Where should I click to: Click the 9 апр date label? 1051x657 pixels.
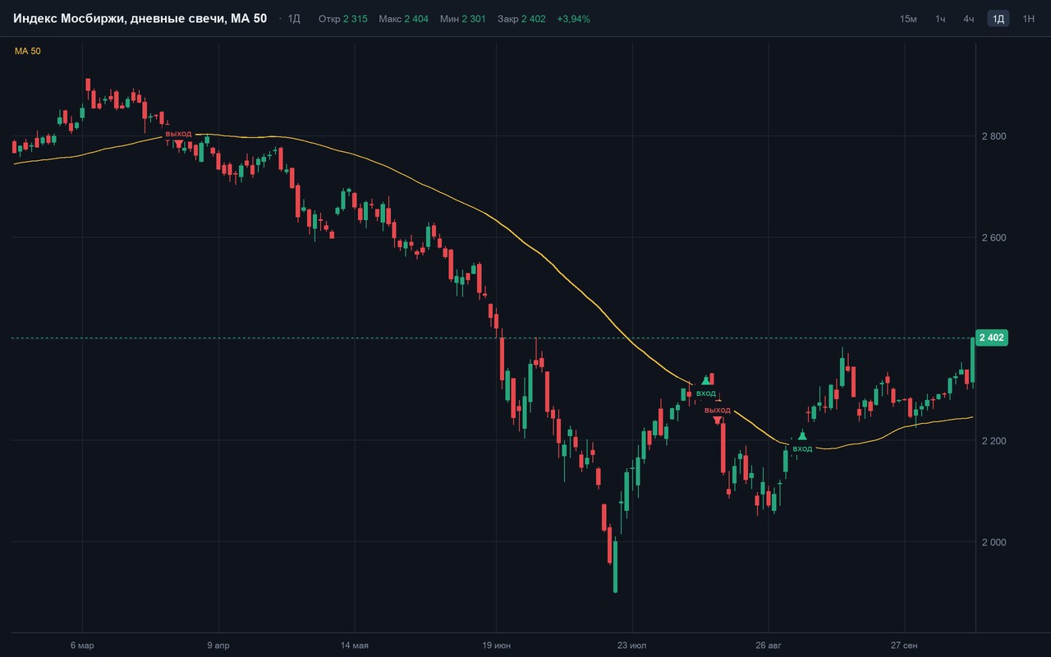(x=218, y=646)
